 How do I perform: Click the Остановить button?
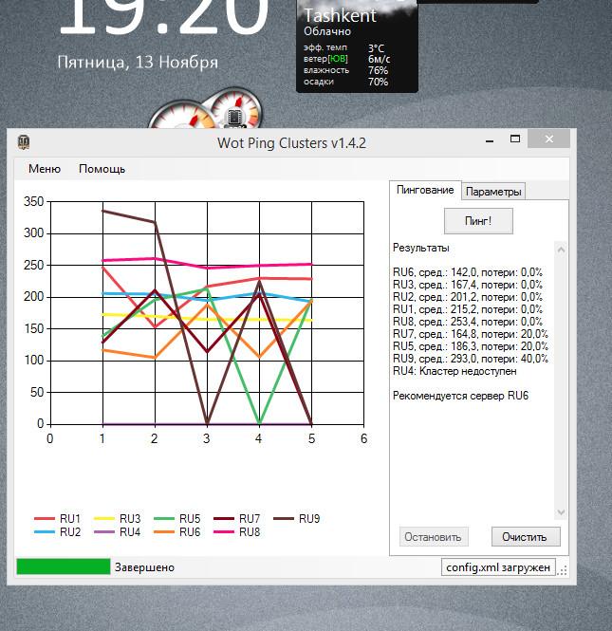tap(434, 537)
